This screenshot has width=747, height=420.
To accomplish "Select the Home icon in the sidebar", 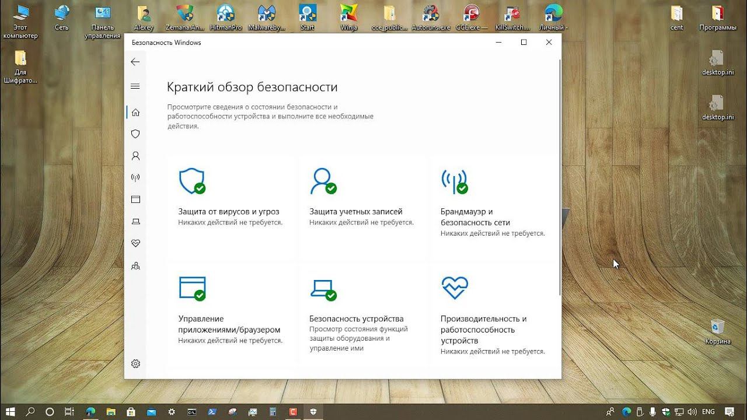I will click(x=135, y=112).
